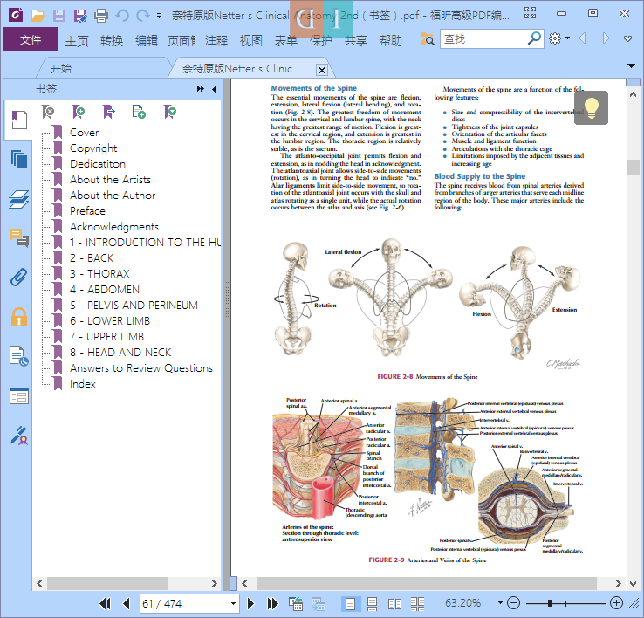This screenshot has width=644, height=618.
Task: Click the Save As icon with pencil
Action: click(x=80, y=16)
